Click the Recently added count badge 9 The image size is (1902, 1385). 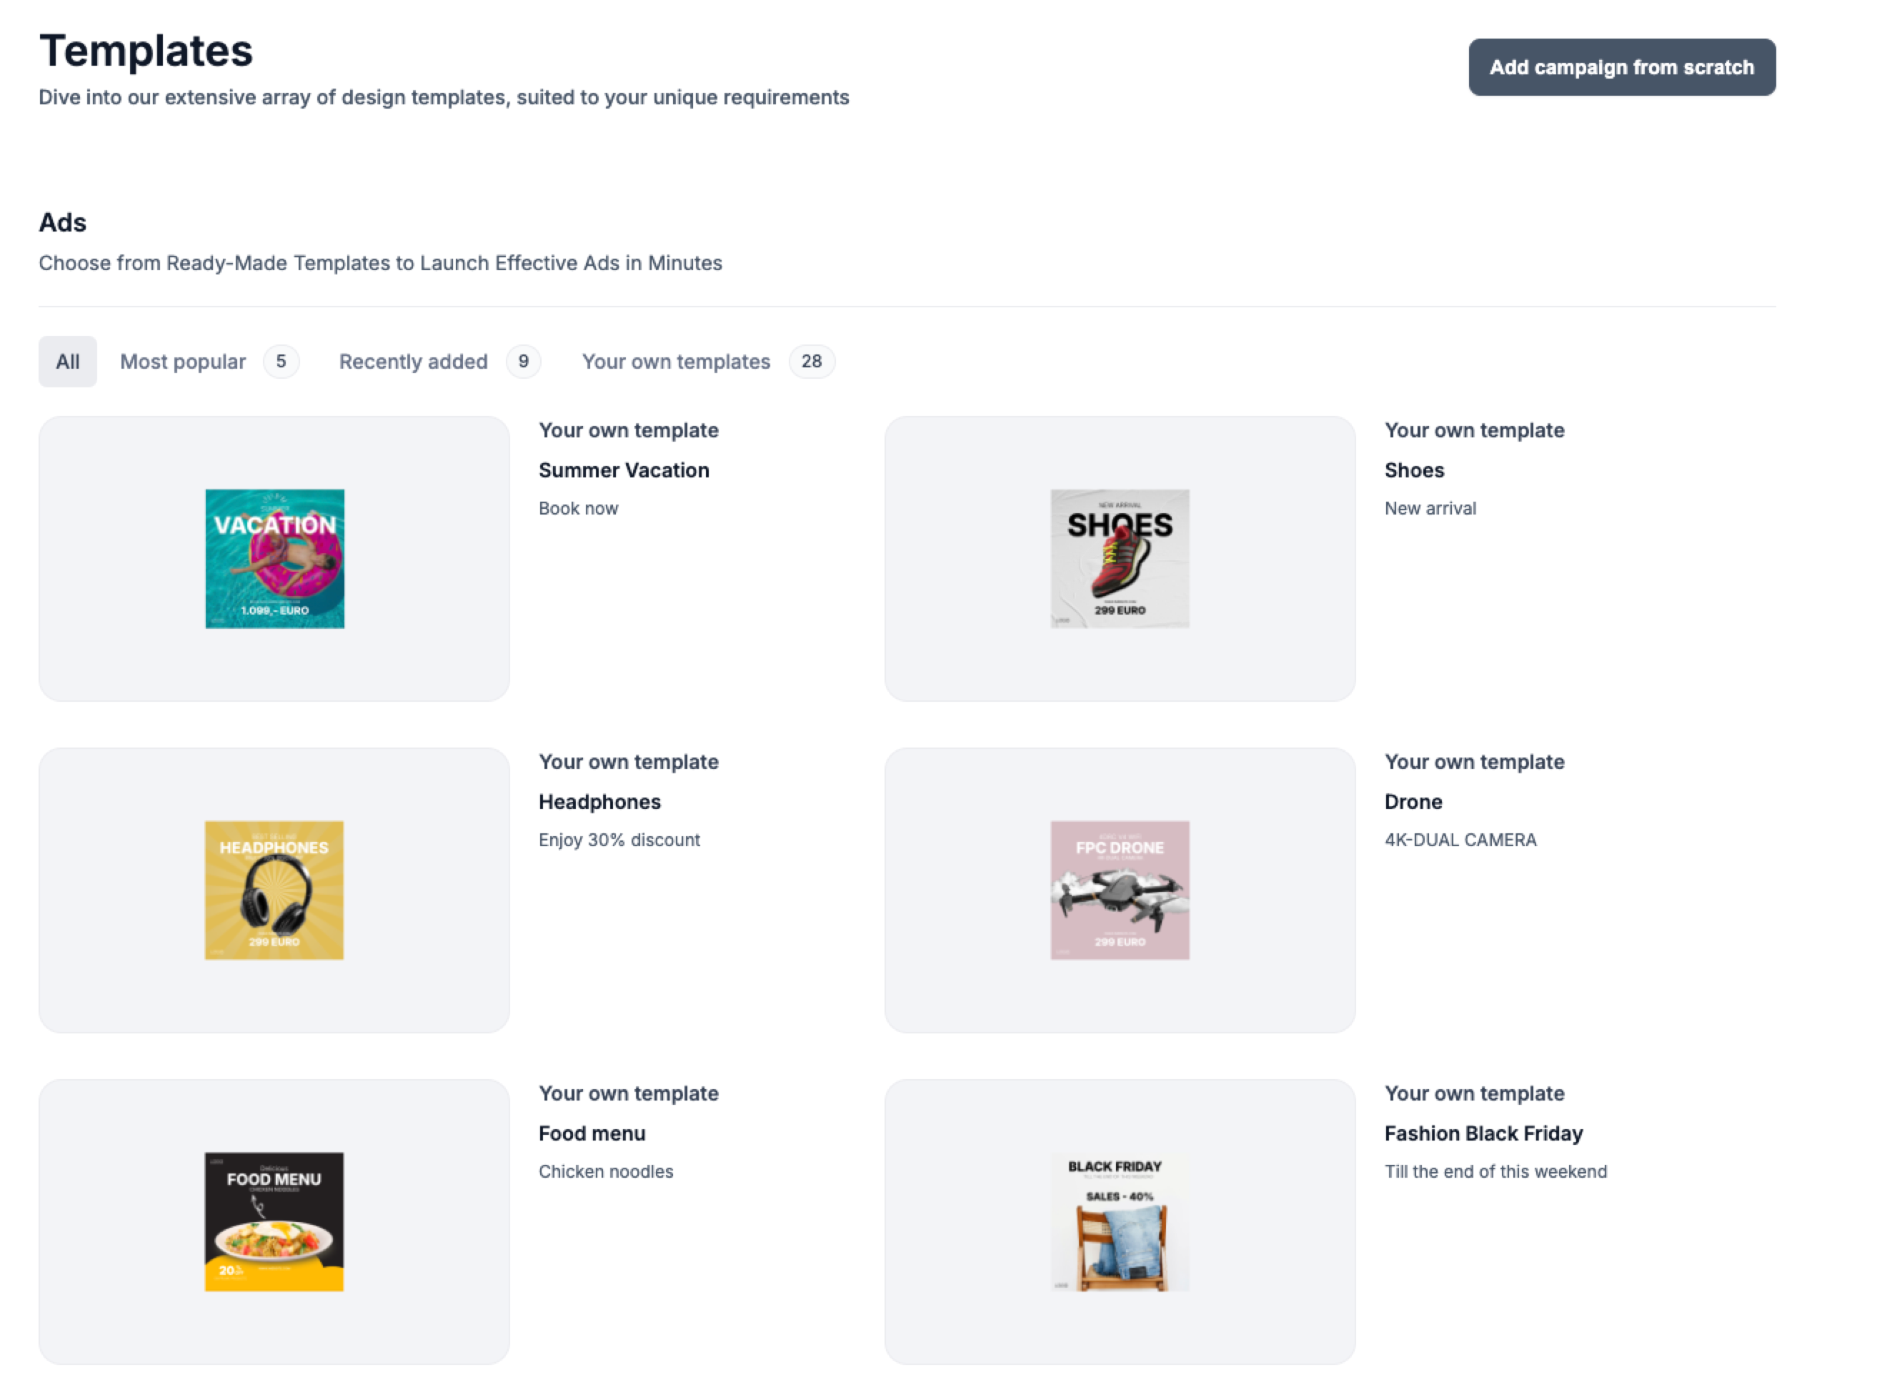(523, 362)
